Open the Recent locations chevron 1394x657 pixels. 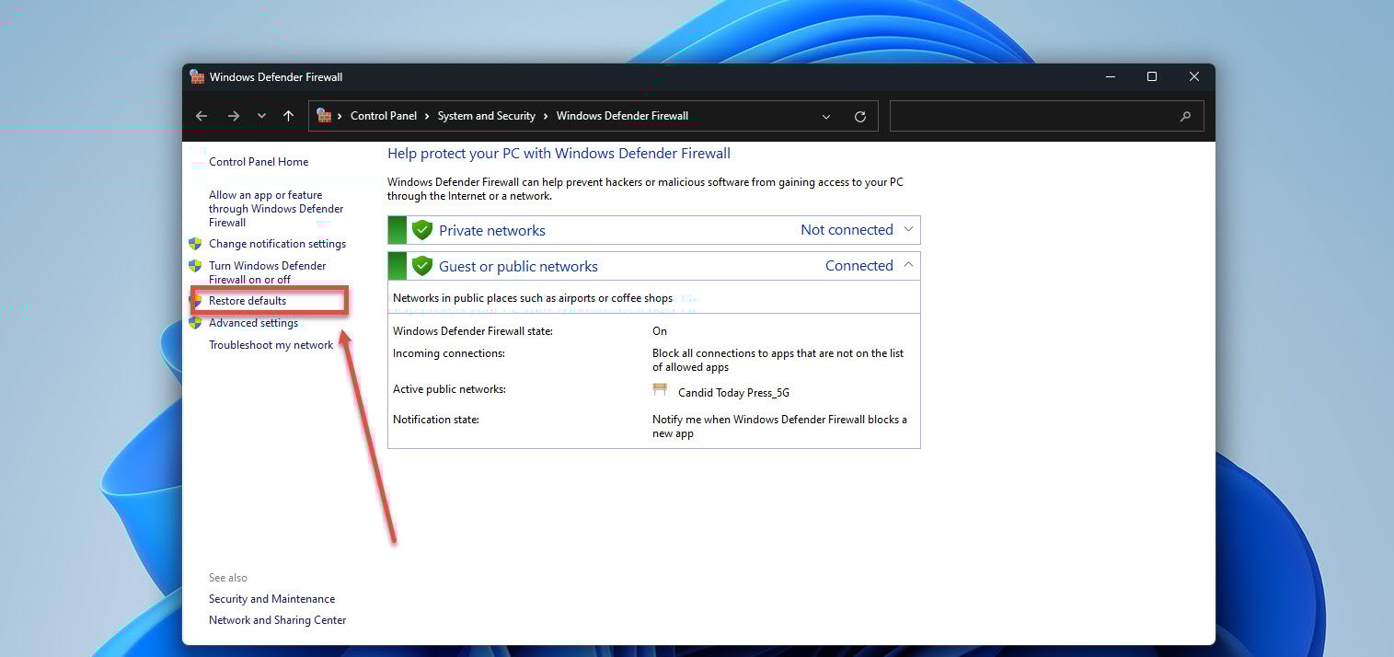tap(262, 116)
